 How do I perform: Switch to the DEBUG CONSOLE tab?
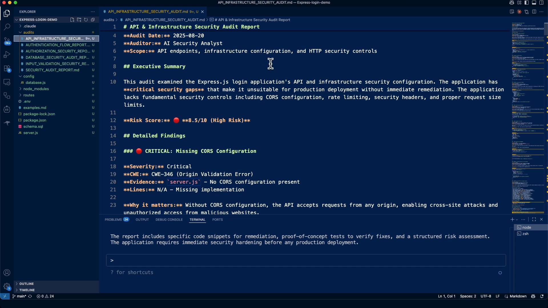point(169,220)
